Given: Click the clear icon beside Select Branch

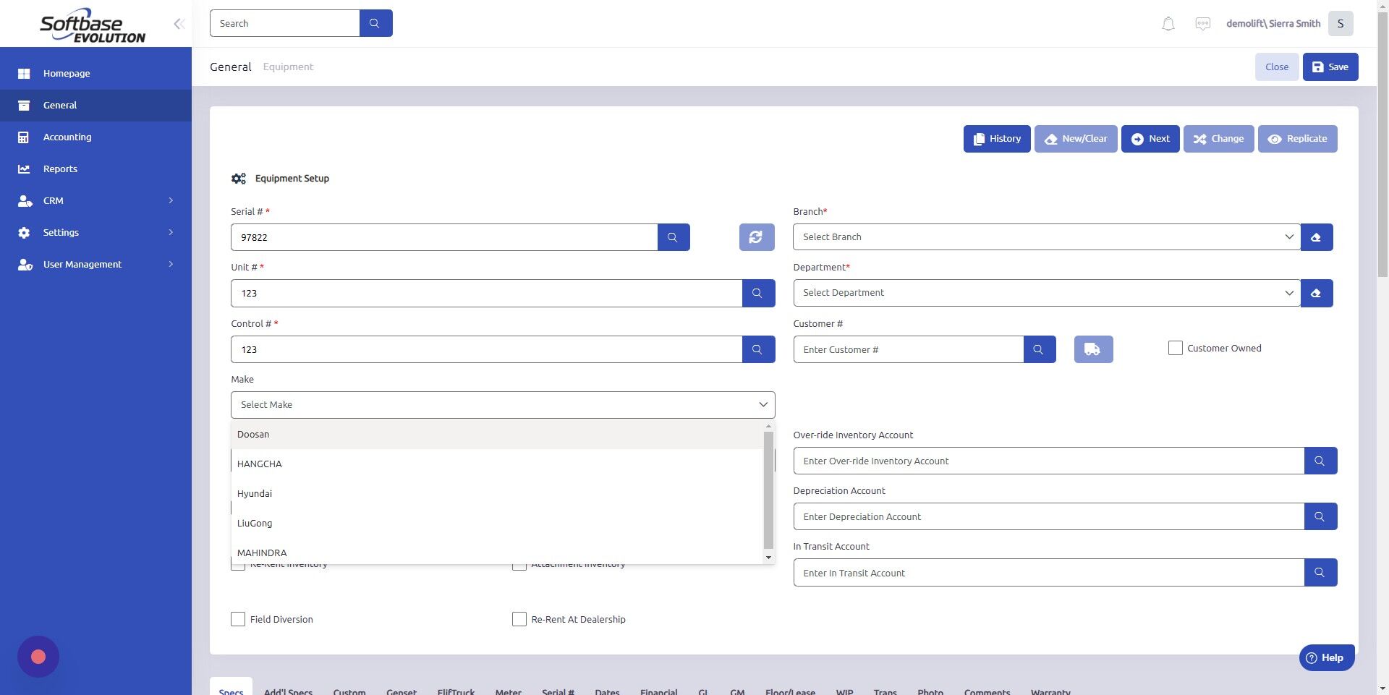Looking at the screenshot, I should coord(1316,236).
